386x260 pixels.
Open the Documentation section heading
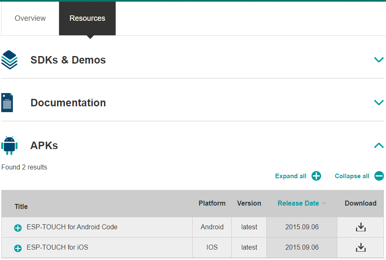coord(68,103)
